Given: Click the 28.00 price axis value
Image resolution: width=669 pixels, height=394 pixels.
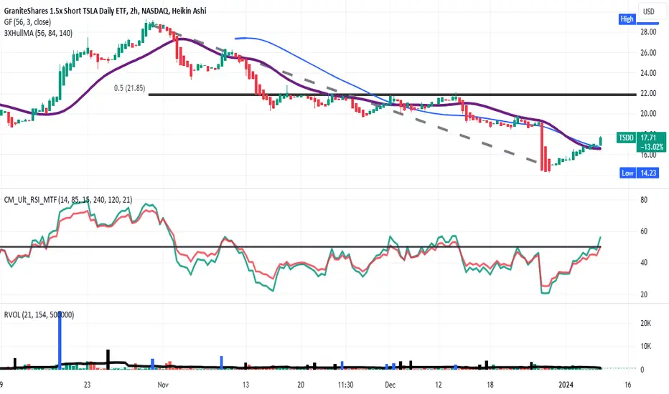Looking at the screenshot, I should pos(648,32).
